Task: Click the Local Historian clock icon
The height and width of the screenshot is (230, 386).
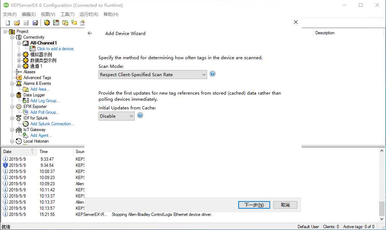Action: click(x=19, y=141)
